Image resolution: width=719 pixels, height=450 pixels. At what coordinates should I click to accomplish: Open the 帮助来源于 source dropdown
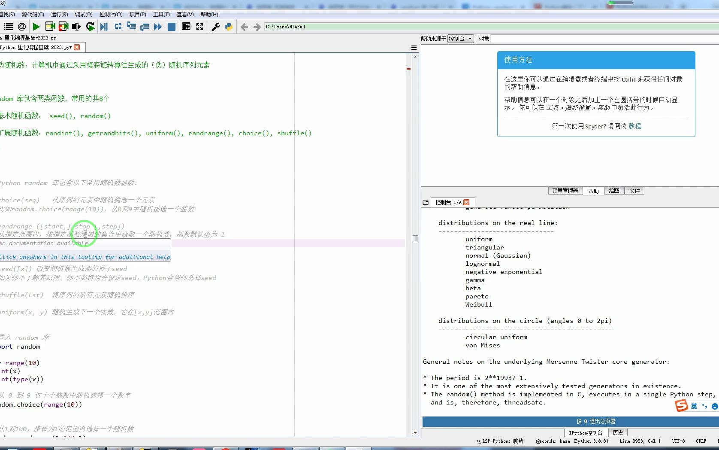[460, 39]
